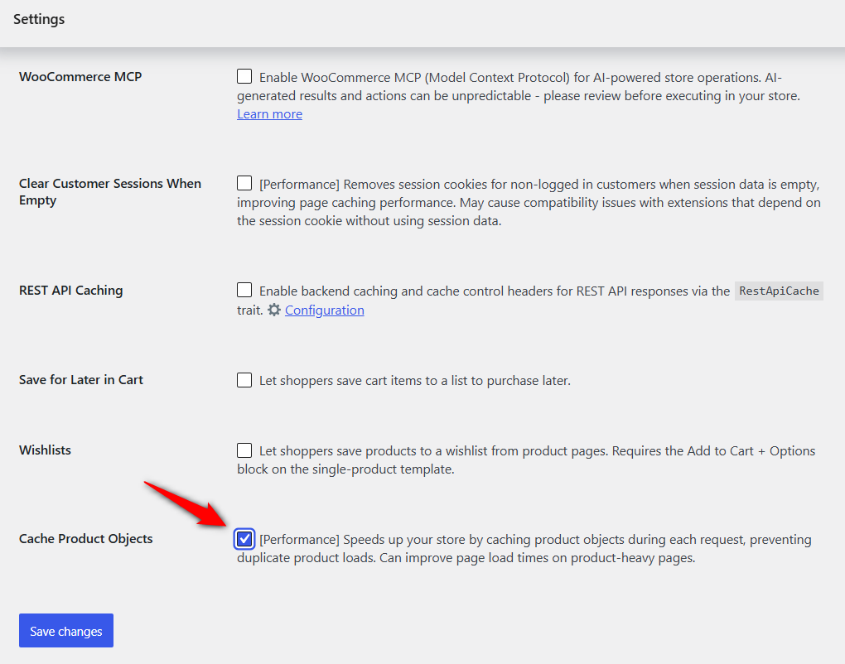The height and width of the screenshot is (664, 845).
Task: Click the Settings page heading
Action: 39,19
